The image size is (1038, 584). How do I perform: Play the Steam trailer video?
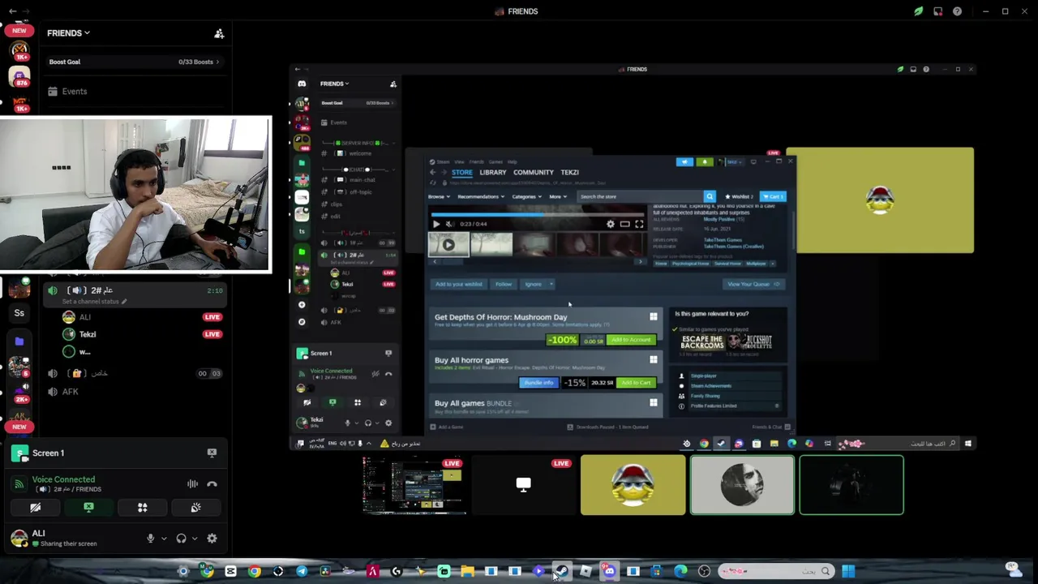436,224
